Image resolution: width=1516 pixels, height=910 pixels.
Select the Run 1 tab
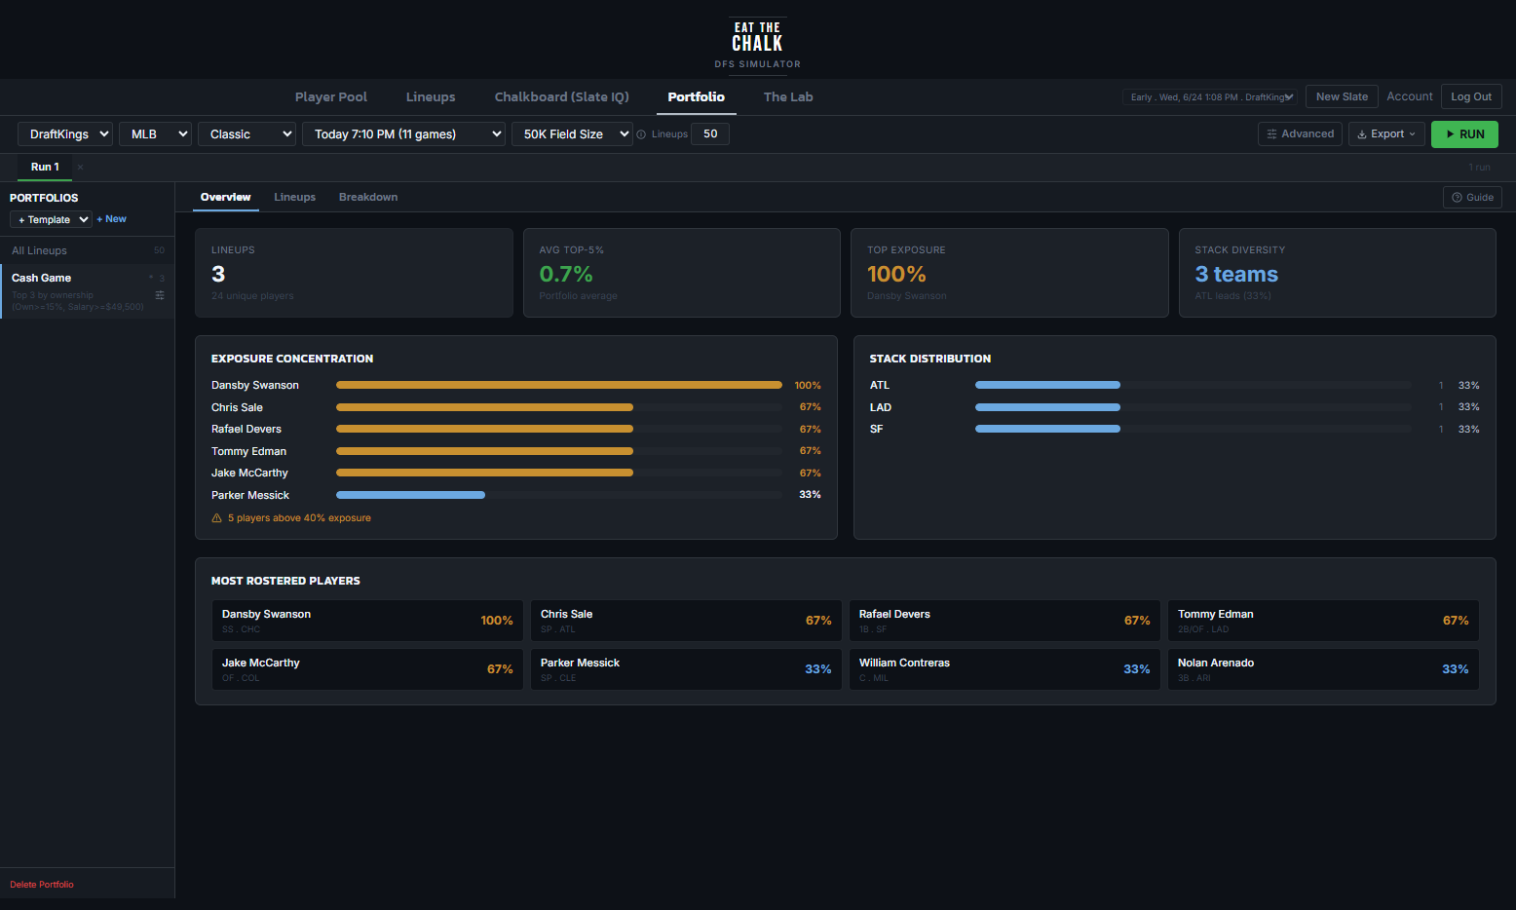45,168
